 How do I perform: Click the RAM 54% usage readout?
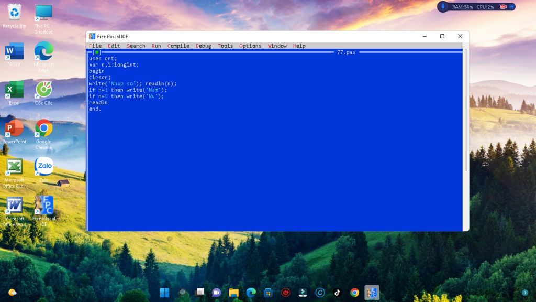click(463, 7)
